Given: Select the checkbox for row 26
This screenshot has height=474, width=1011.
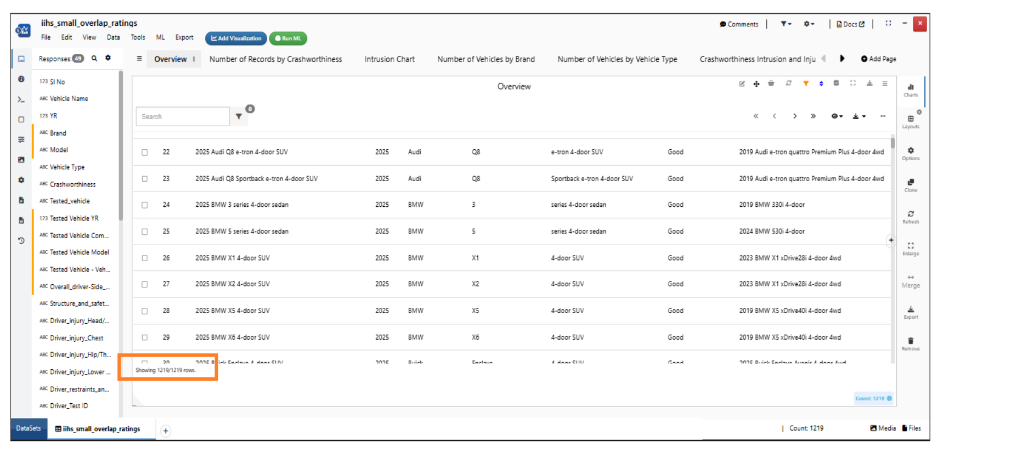Looking at the screenshot, I should [145, 258].
